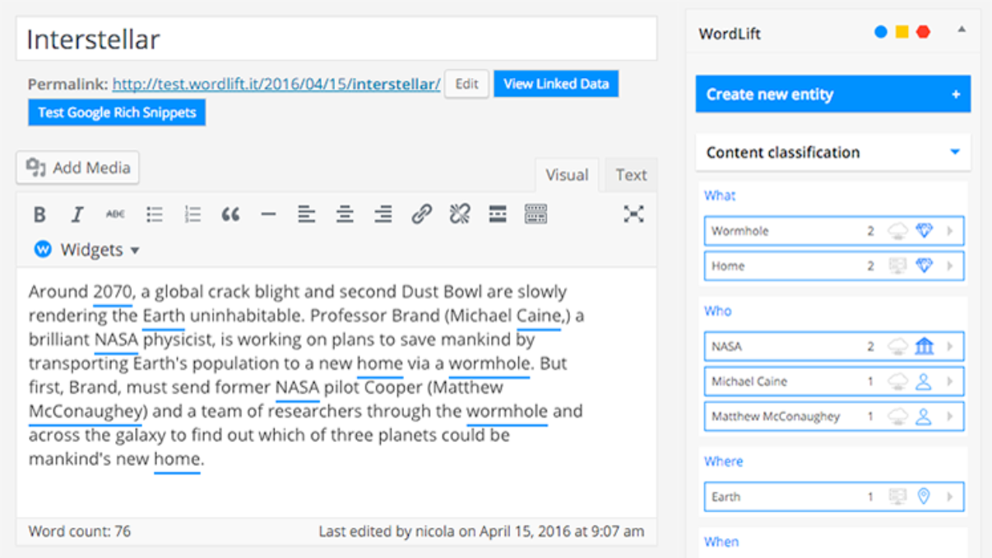
Task: Apply strikethrough with the ABC icon
Action: 115,214
